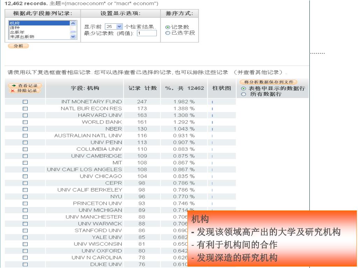Check the STANFORD UNIV checkbox
Screen dimensions: 358x268
pyautogui.click(x=25, y=230)
